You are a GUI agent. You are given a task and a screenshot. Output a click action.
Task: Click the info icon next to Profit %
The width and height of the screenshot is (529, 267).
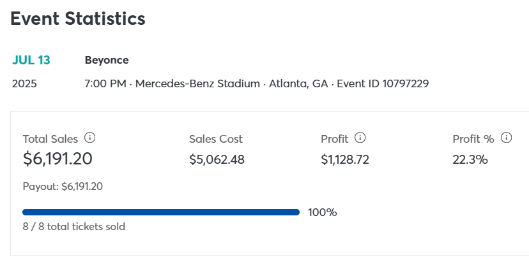507,138
